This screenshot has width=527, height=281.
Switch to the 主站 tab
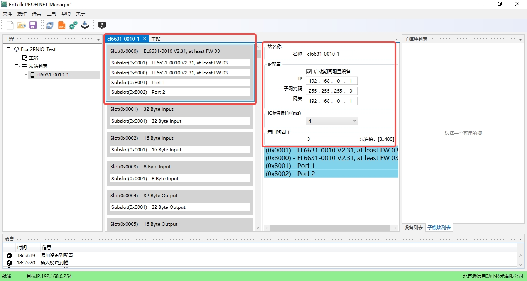pos(156,39)
